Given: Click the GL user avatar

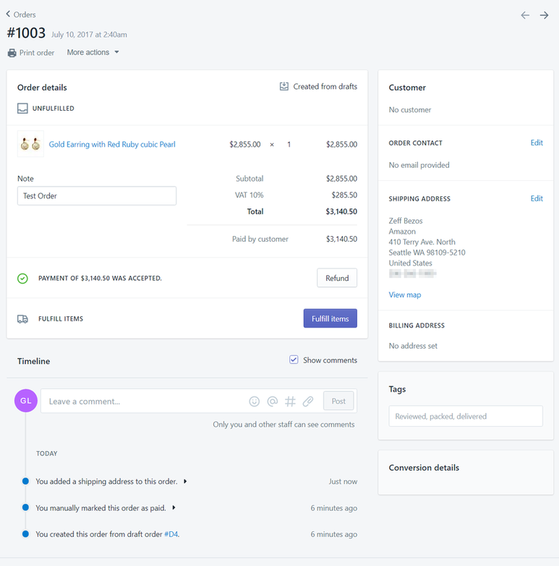Looking at the screenshot, I should 25,400.
